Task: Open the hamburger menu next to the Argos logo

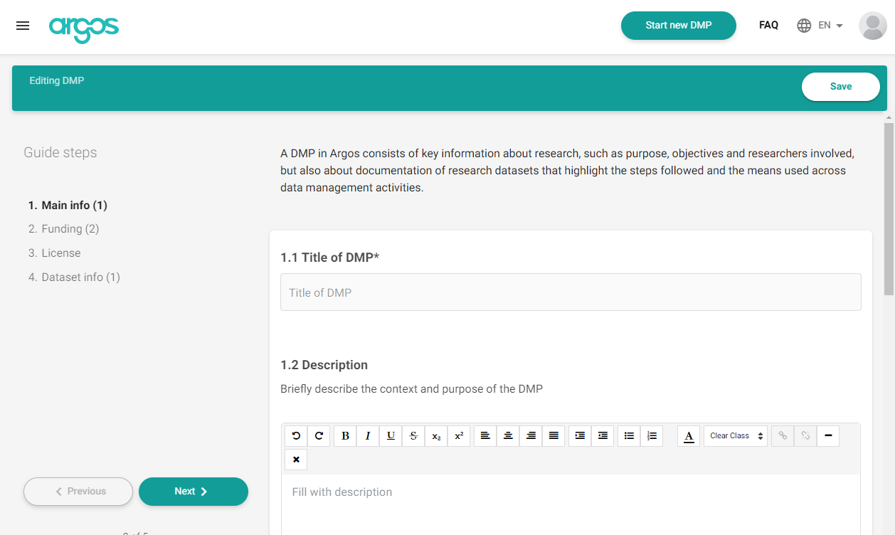Action: coord(23,25)
